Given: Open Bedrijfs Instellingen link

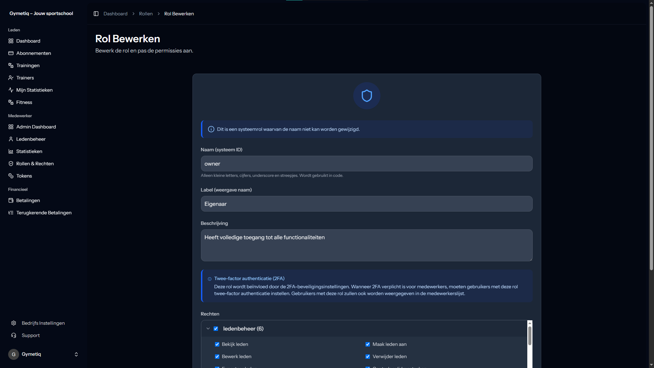Looking at the screenshot, I should [x=44, y=323].
